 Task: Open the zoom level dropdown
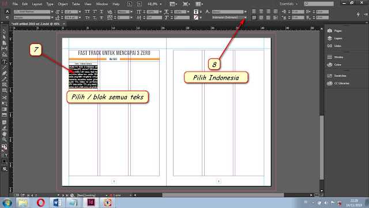[x=161, y=4]
